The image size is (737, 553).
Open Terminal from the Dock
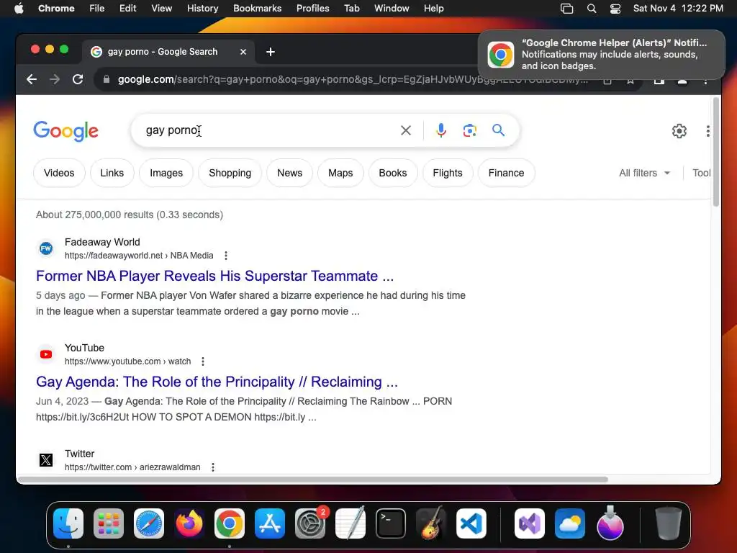(391, 523)
